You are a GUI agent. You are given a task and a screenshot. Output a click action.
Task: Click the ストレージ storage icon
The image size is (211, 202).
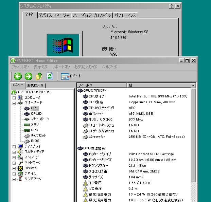[x=20, y=157]
